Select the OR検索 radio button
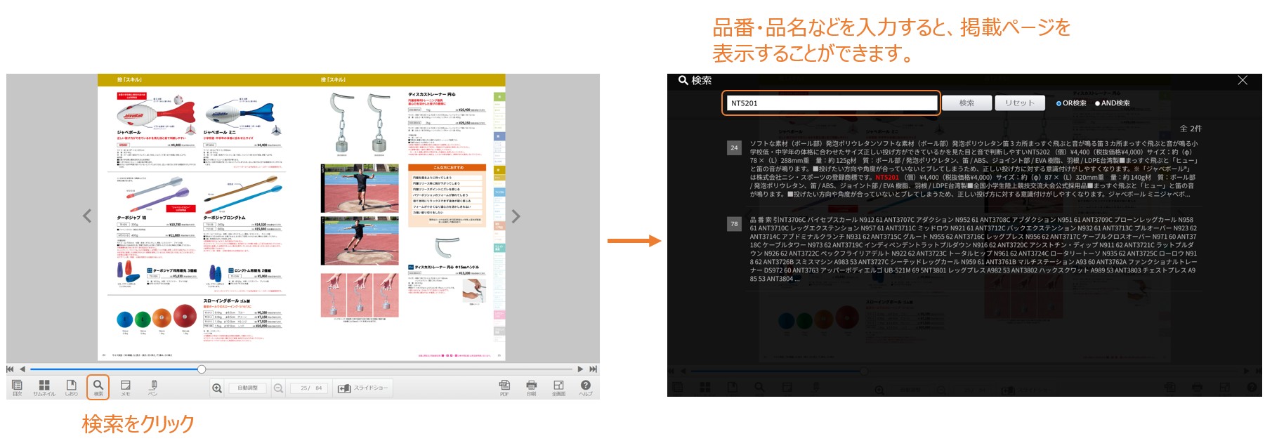Image resolution: width=1265 pixels, height=441 pixels. 1059,104
